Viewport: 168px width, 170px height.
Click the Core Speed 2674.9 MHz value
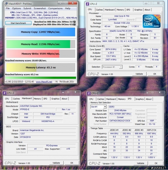click(x=111, y=49)
